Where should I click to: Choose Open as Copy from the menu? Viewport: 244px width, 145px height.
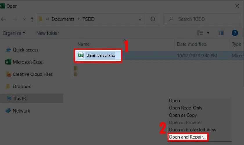click(183, 115)
